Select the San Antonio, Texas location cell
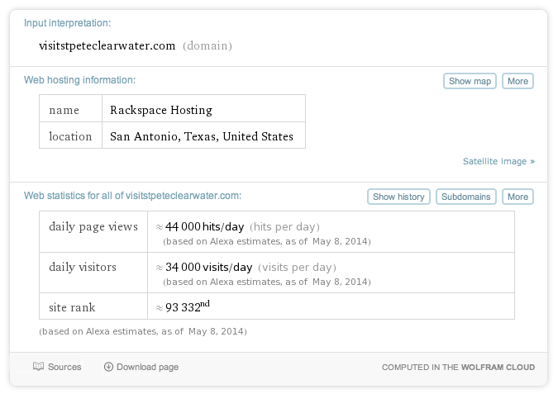 click(202, 136)
